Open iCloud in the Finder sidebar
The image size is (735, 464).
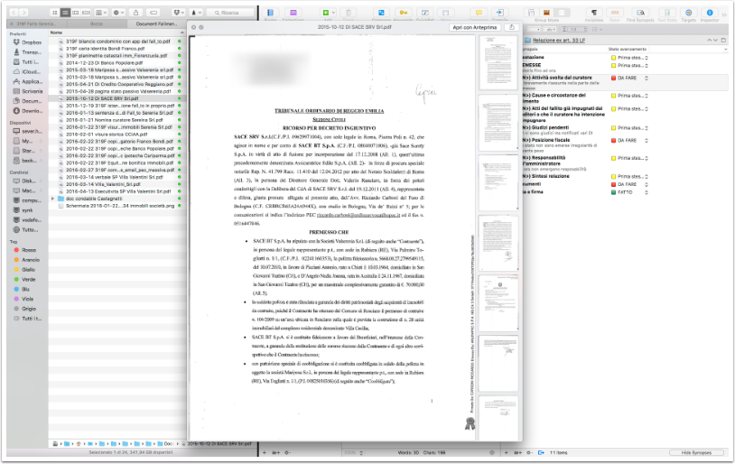click(31, 71)
